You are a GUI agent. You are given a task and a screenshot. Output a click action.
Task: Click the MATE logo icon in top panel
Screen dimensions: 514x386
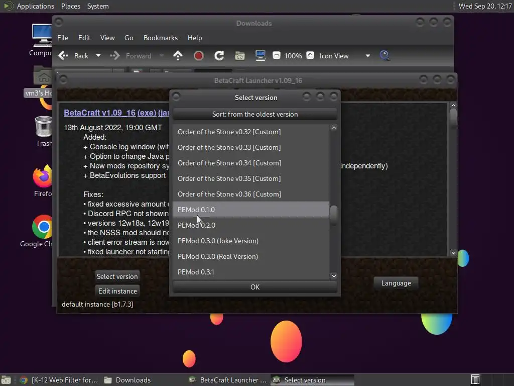tap(8, 6)
